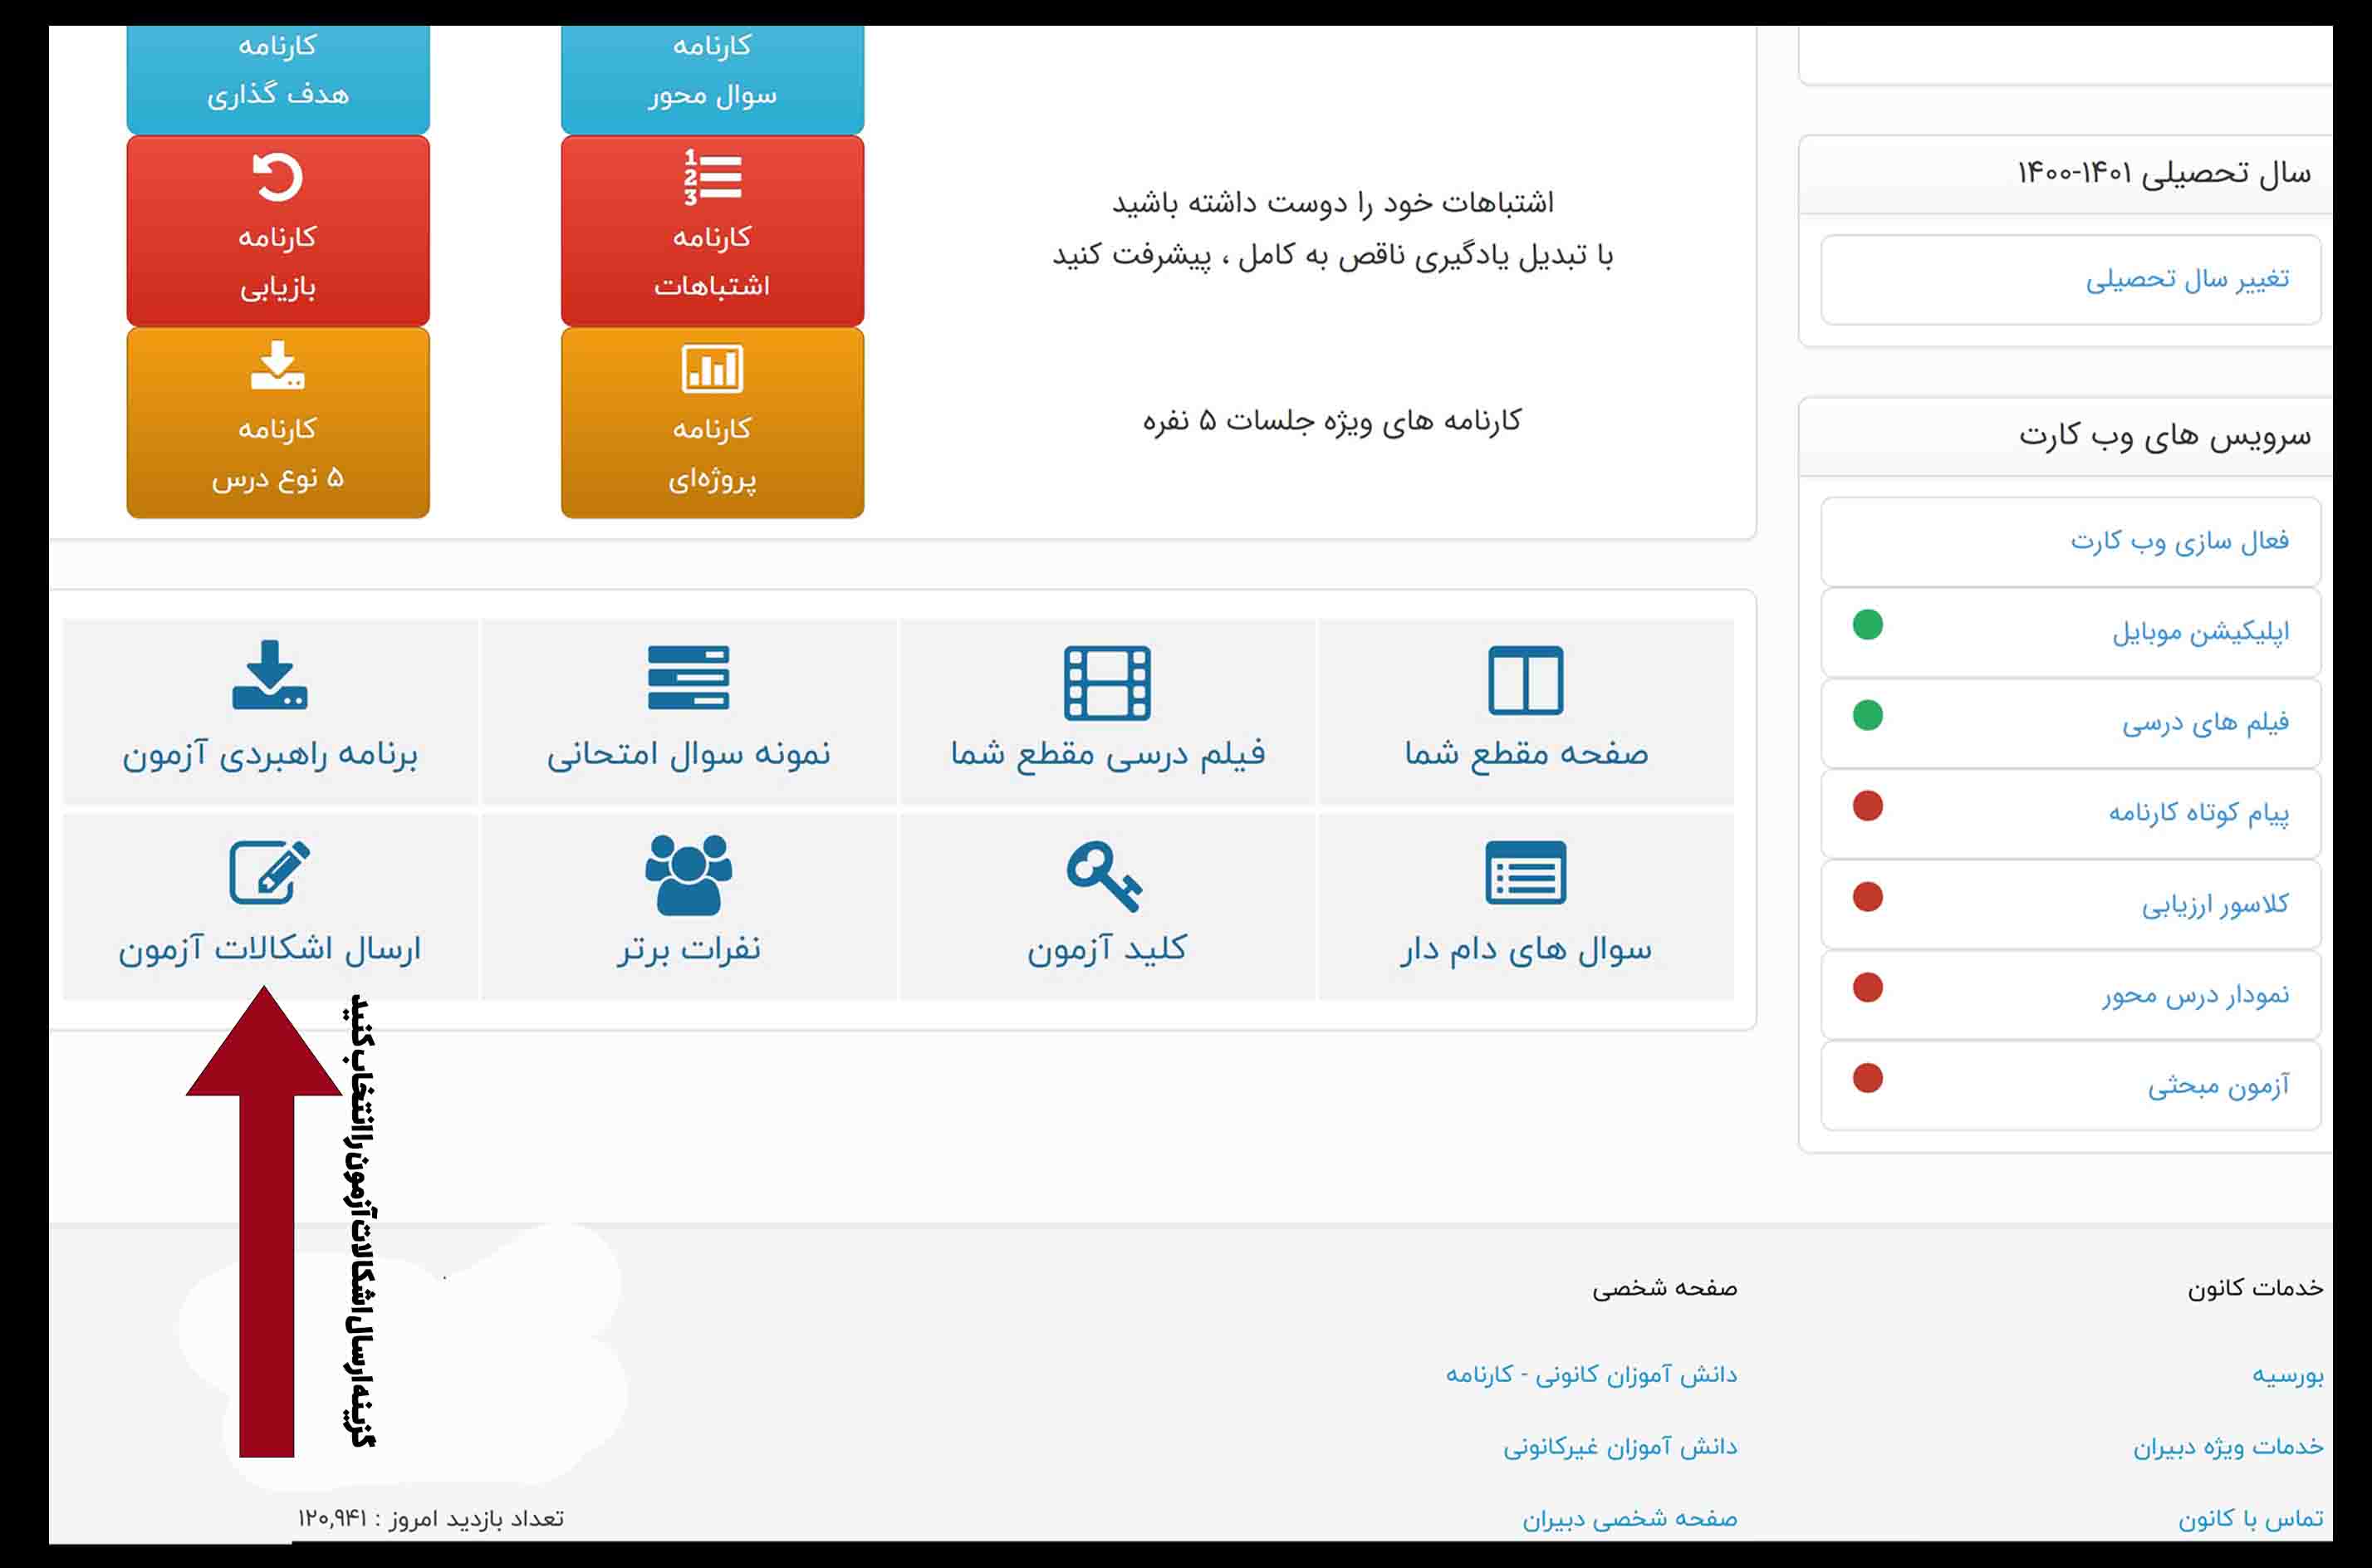Open the red کارنامه اشتباهات tile
Viewport: 2372px width, 1568px height.
pyautogui.click(x=712, y=231)
